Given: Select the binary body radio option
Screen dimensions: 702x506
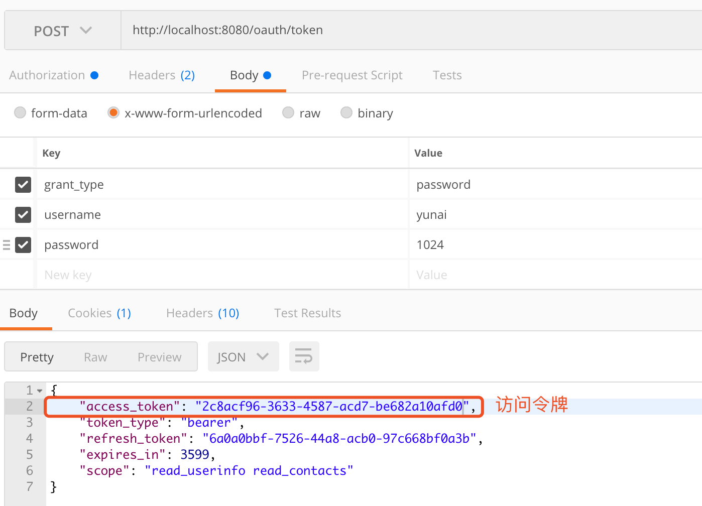Looking at the screenshot, I should point(346,112).
